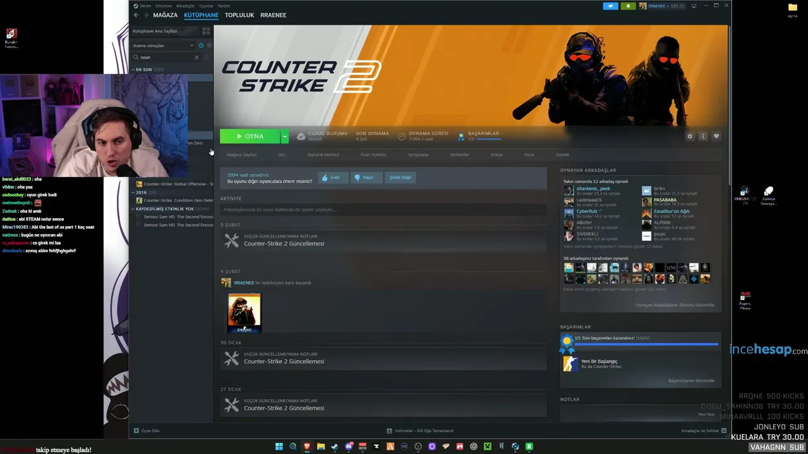
Task: Open the Oyunlar menu
Action: point(206,6)
